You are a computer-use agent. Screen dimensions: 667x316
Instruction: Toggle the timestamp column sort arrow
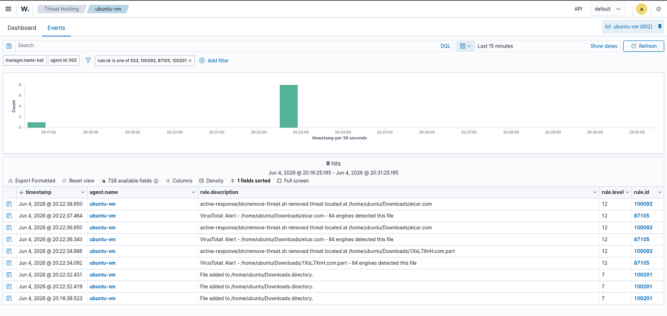[x=21, y=192]
